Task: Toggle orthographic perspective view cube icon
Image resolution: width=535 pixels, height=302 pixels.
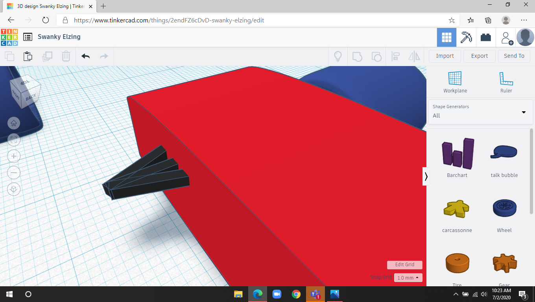Action: tap(14, 189)
